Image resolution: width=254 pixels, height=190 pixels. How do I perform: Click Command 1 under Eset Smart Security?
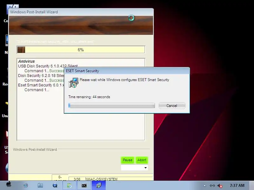coord(37,90)
